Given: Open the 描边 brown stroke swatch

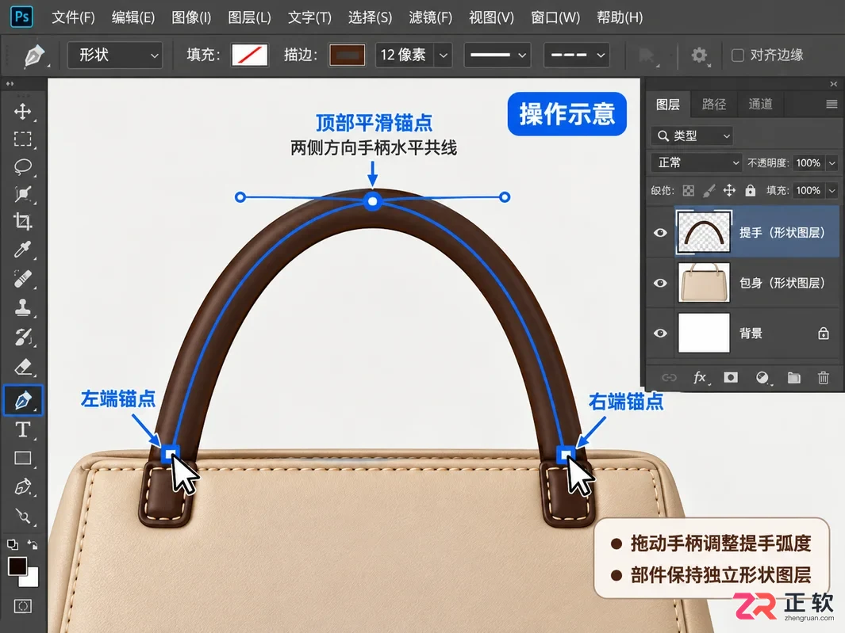Looking at the screenshot, I should point(347,55).
